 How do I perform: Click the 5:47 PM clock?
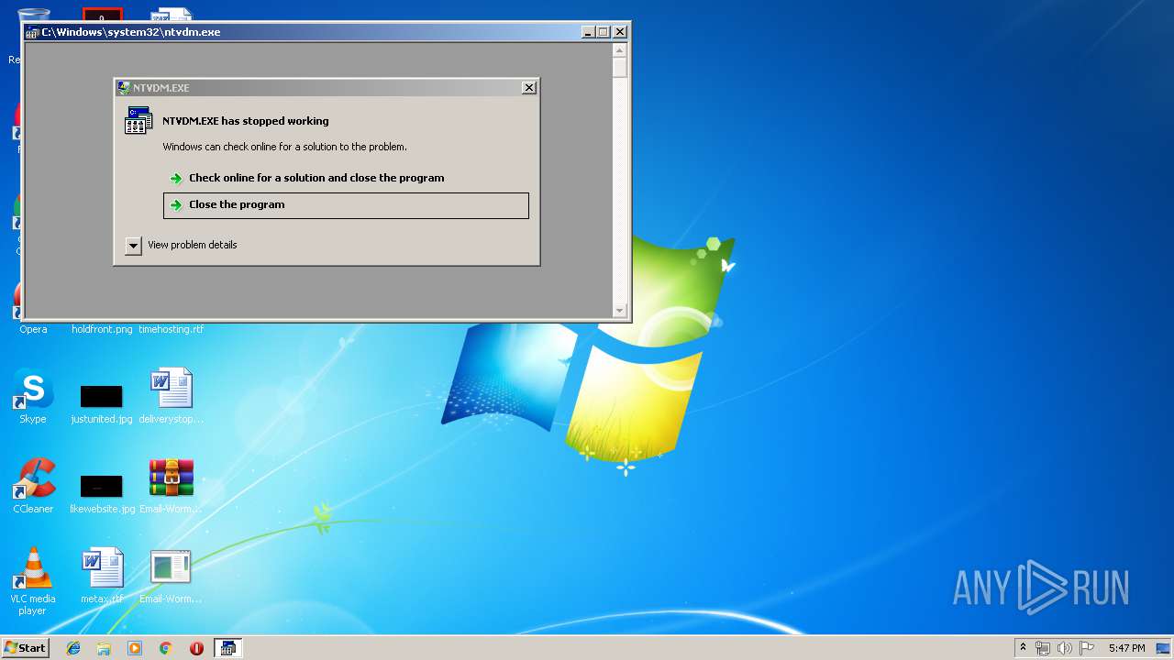1126,648
